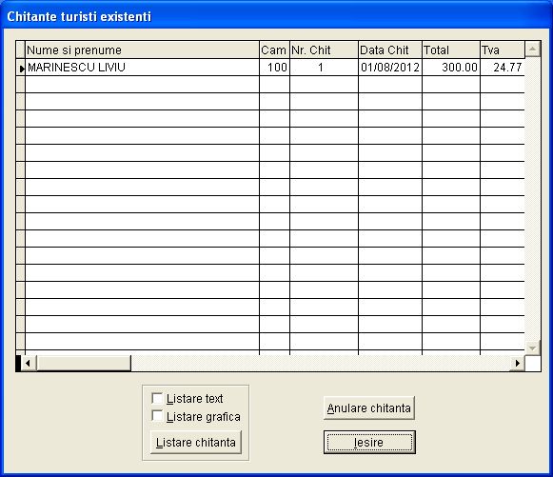Click the row selector arrow for MARINESCU LIVIU
The image size is (553, 477).
pos(21,68)
